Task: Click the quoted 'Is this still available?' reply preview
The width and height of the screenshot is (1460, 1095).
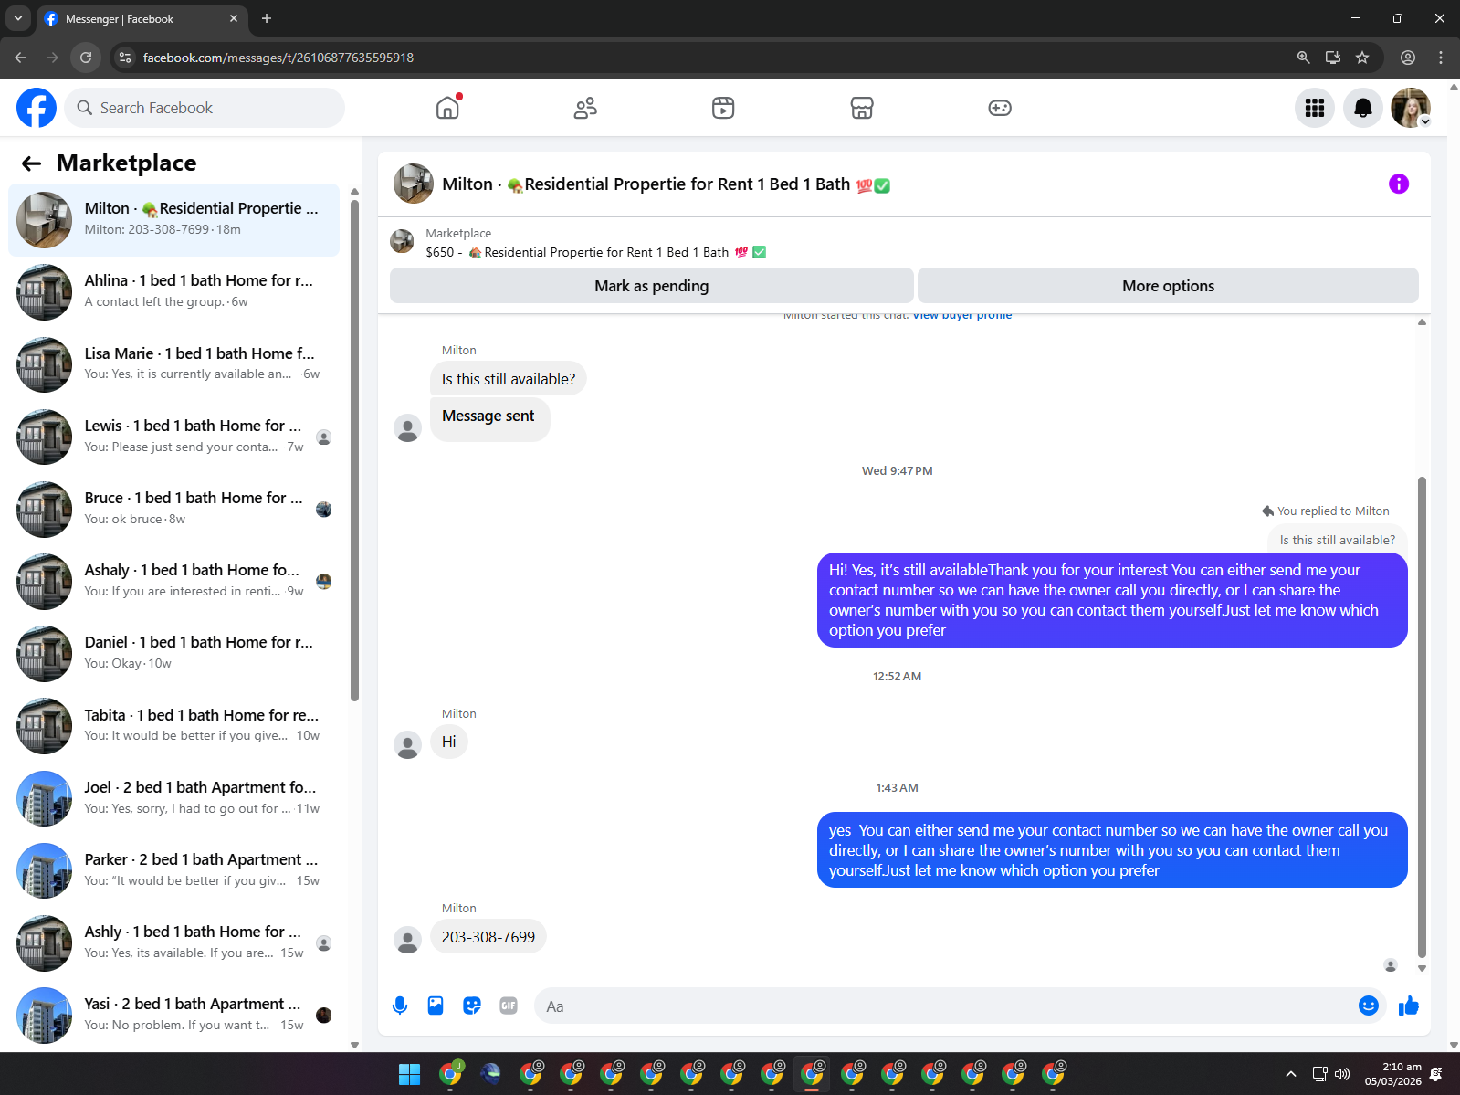Action: 1337,540
